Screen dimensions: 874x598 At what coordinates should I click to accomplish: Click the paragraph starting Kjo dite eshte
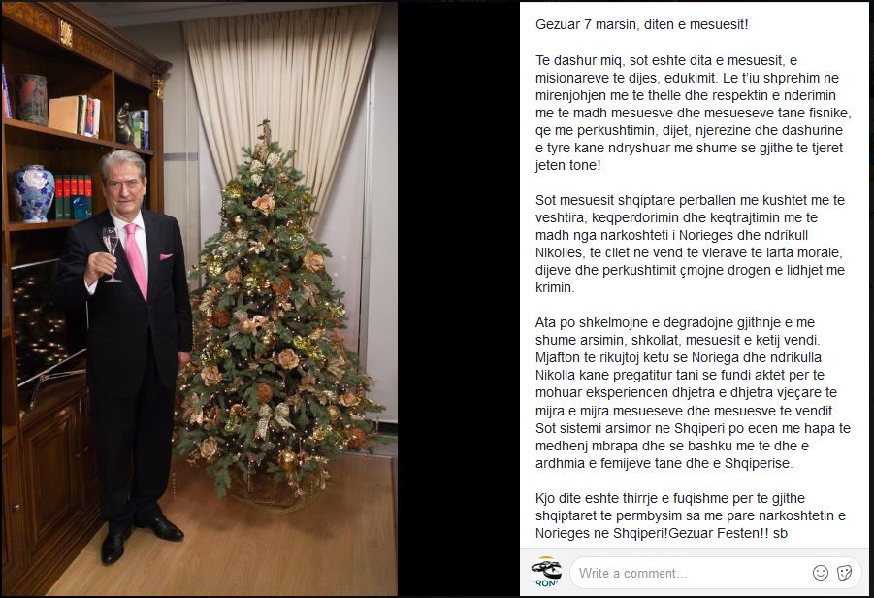coord(690,515)
